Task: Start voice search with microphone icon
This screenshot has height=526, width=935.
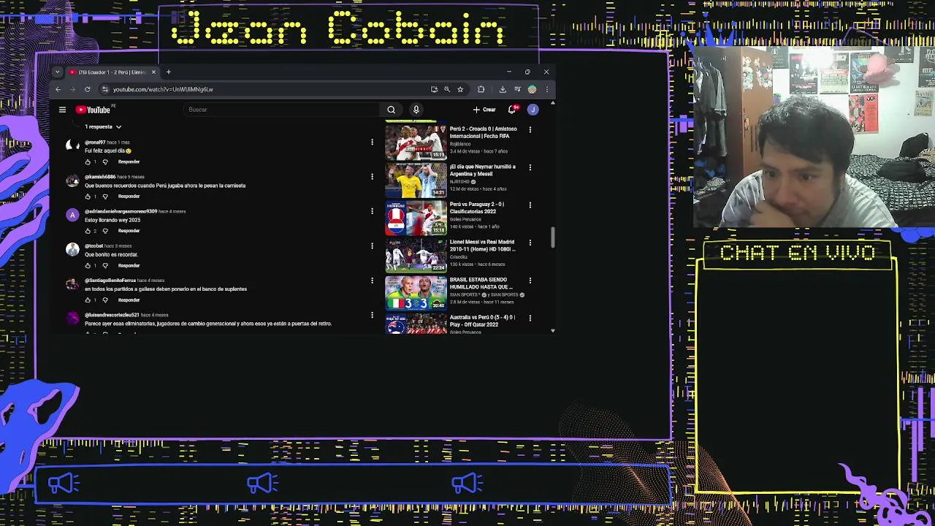Action: [x=416, y=110]
